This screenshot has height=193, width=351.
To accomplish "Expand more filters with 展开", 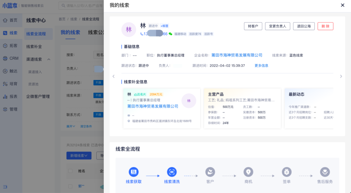I will pos(71,126).
